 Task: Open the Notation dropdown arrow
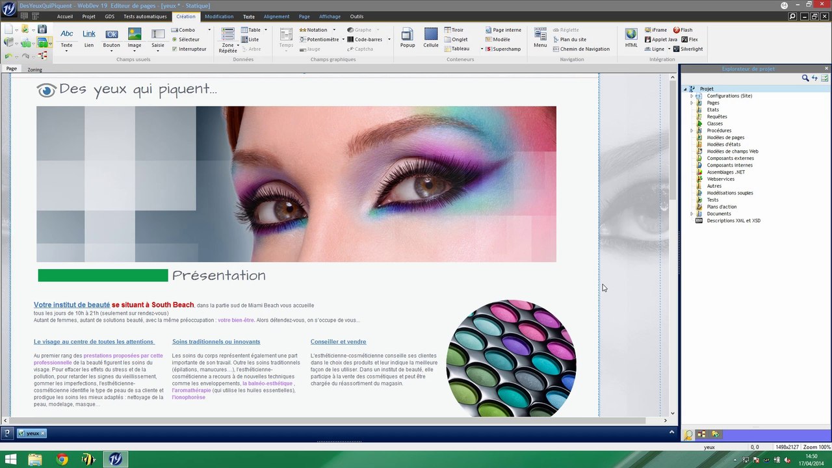334,30
